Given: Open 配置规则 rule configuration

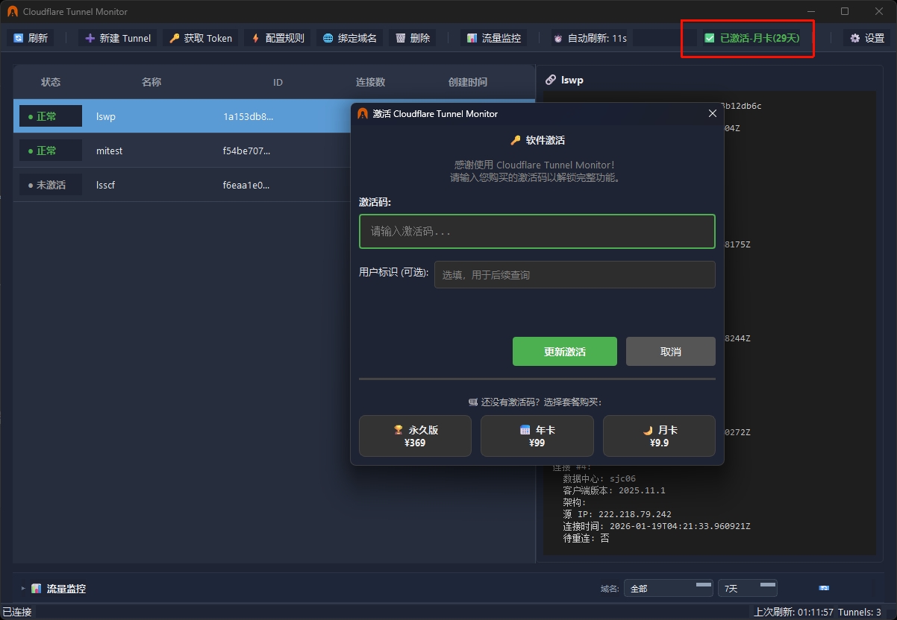Looking at the screenshot, I should click(x=278, y=38).
